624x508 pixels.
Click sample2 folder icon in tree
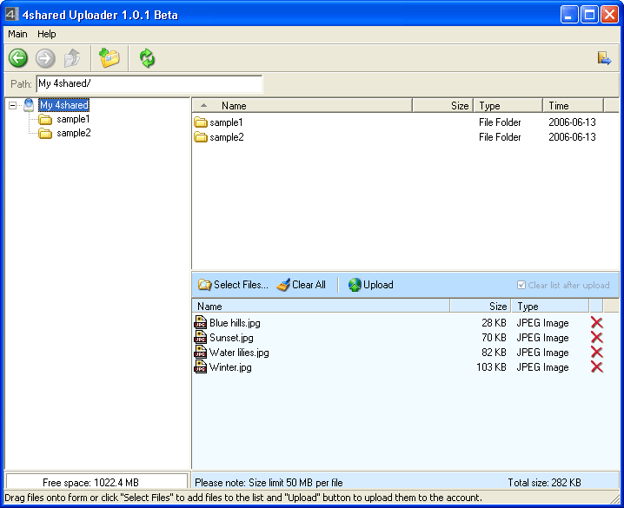[x=45, y=133]
